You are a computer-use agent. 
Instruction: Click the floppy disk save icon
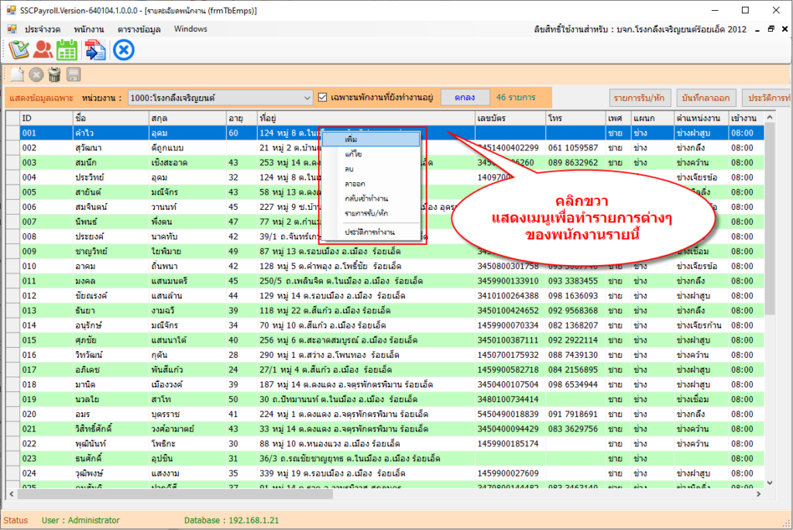(x=74, y=75)
